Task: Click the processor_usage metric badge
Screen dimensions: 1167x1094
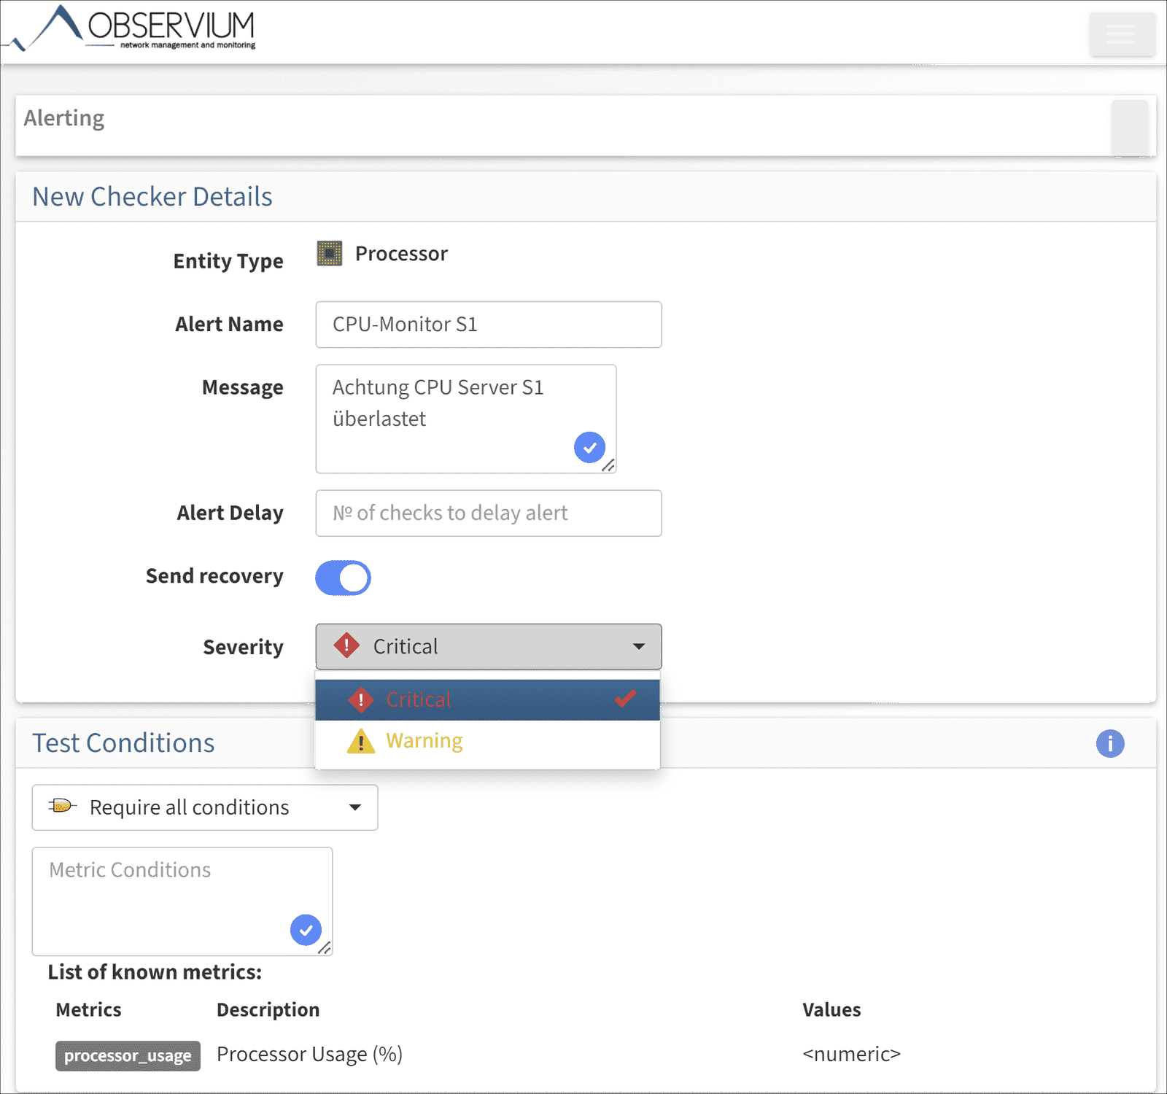Action: (128, 1055)
